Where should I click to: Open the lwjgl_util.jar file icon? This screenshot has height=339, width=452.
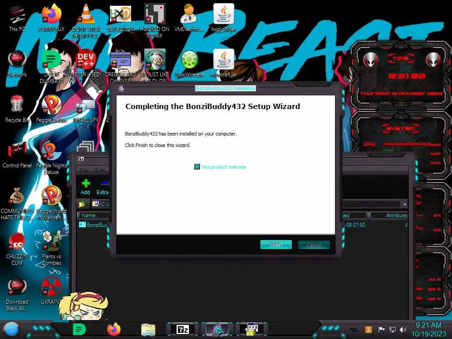(224, 18)
